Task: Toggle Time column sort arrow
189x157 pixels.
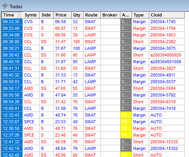Action: pyautogui.click(x=19, y=15)
